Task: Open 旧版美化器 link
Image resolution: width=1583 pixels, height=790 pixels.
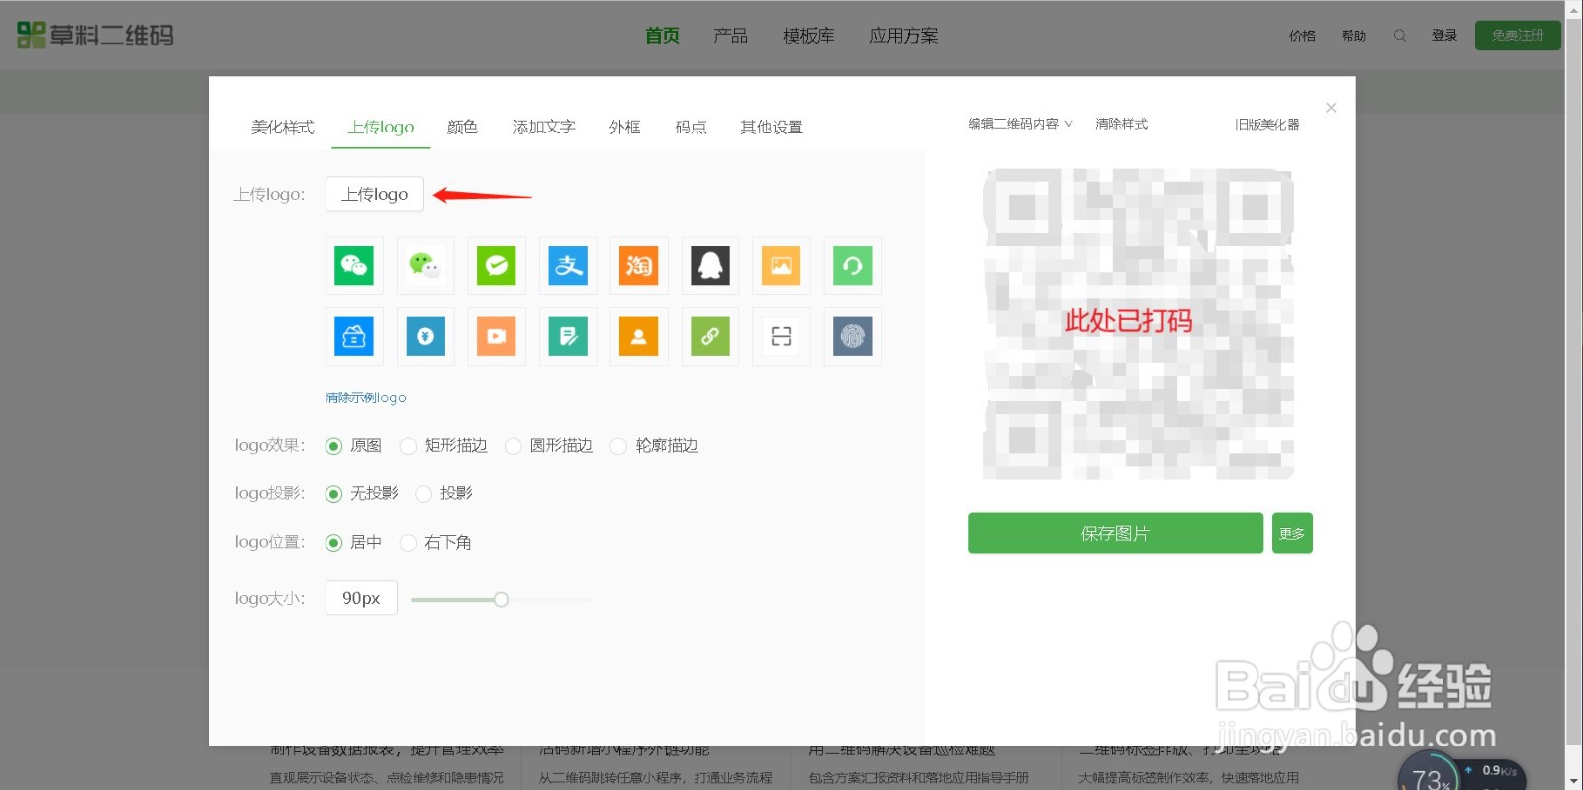Action: pyautogui.click(x=1267, y=125)
